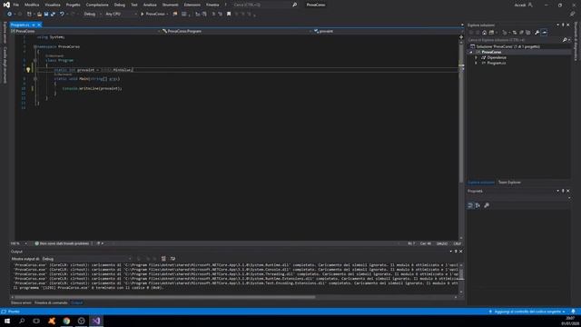
Task: Open ProvaCorso.Program type navigation dropdown
Action: [236, 31]
